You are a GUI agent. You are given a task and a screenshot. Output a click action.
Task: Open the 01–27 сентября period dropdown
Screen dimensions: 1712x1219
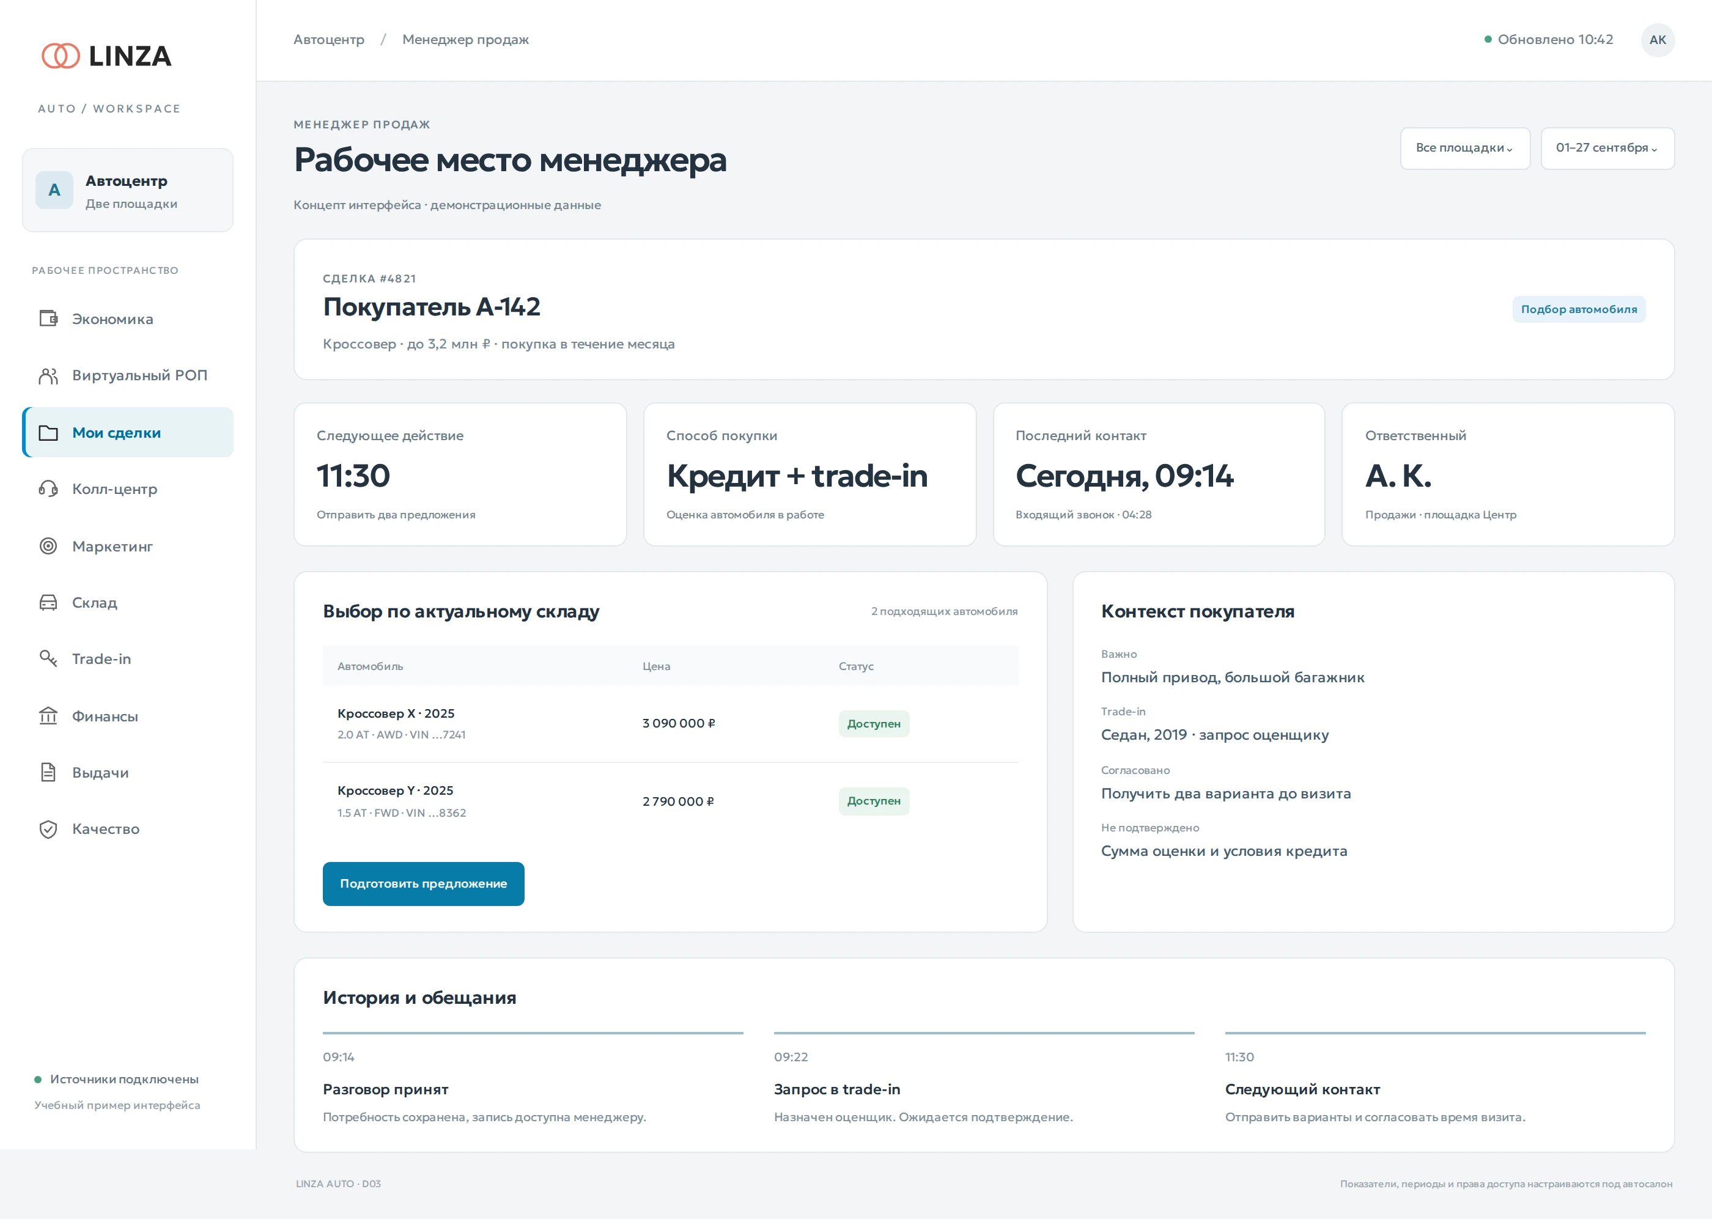pos(1607,148)
